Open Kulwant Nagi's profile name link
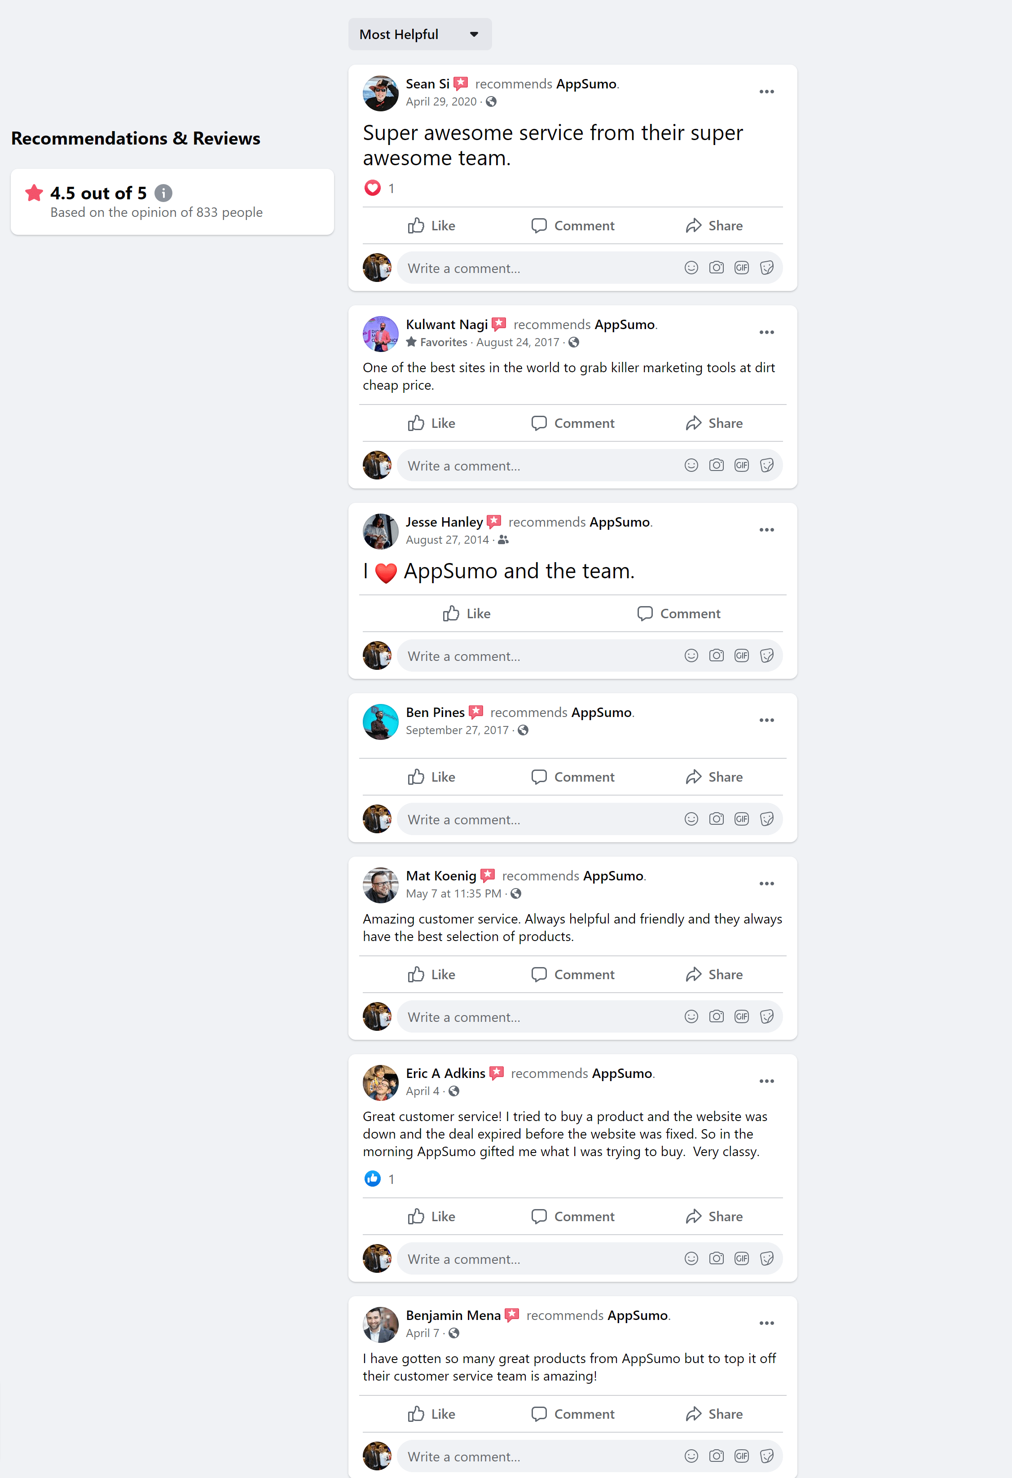 pos(447,324)
